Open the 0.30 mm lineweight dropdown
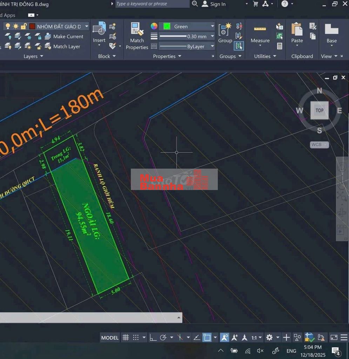Screen dimensions: 349x359 [212, 36]
